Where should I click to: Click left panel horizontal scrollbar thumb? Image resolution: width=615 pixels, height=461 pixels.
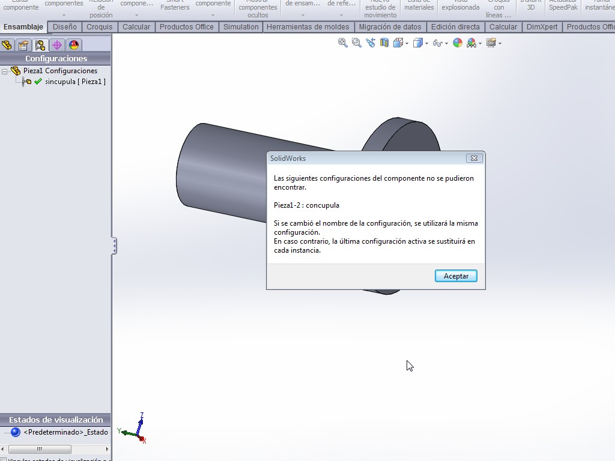pyautogui.click(x=40, y=449)
